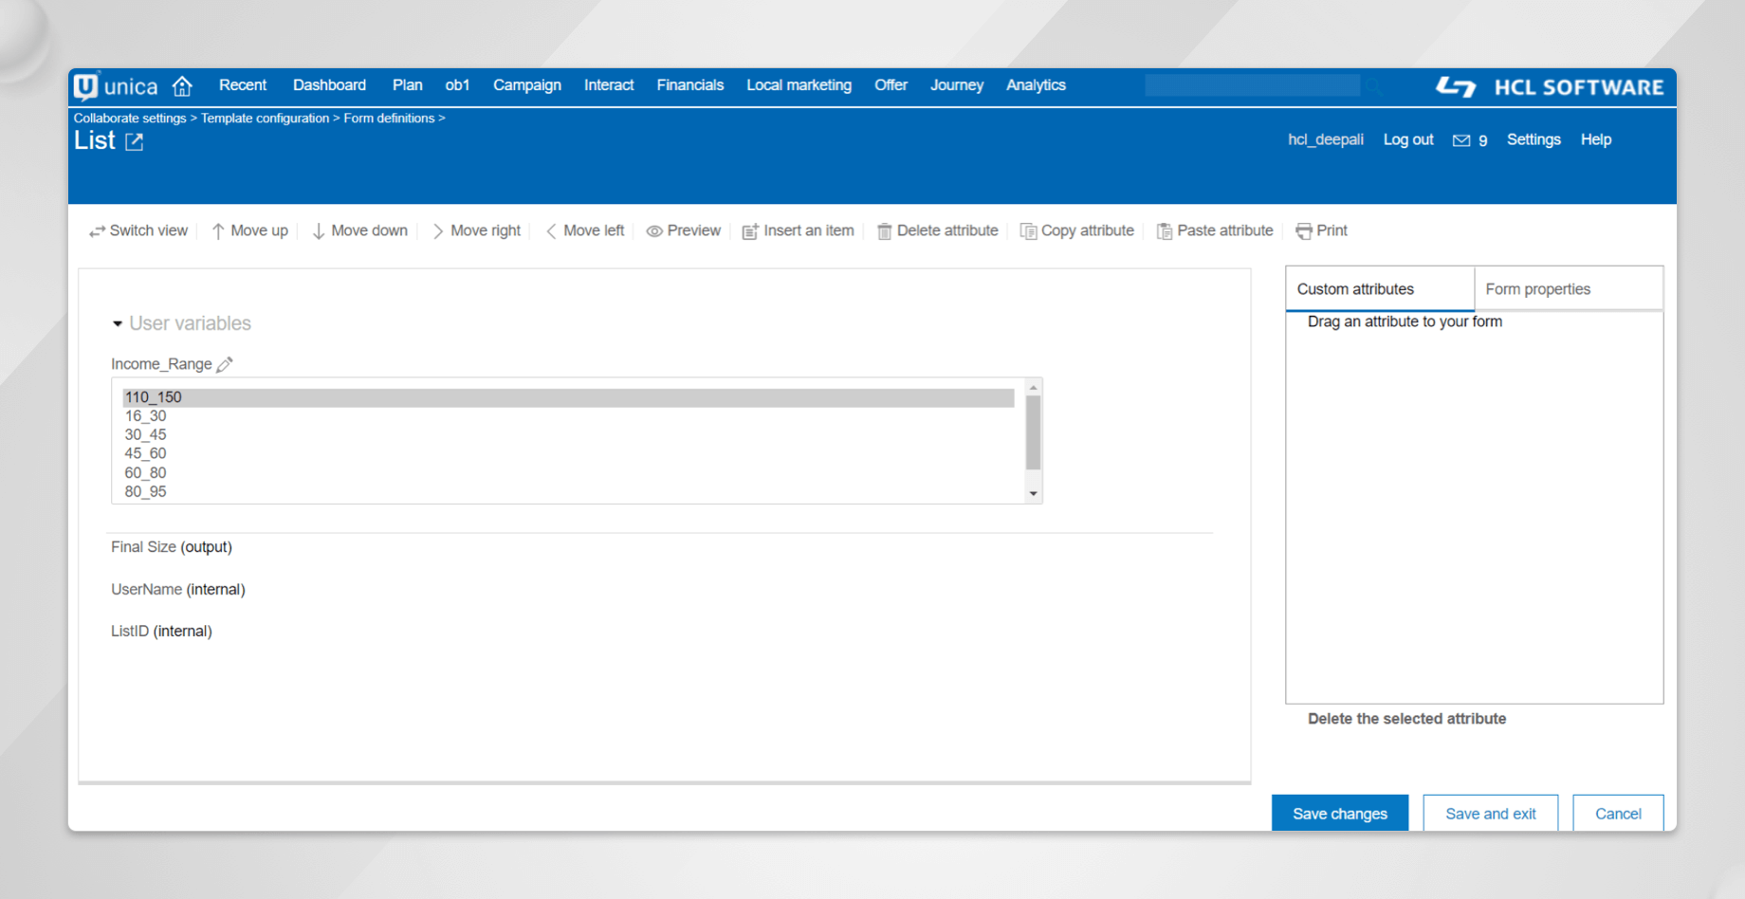The image size is (1745, 899).
Task: Collapse the User variables section
Action: 118,323
